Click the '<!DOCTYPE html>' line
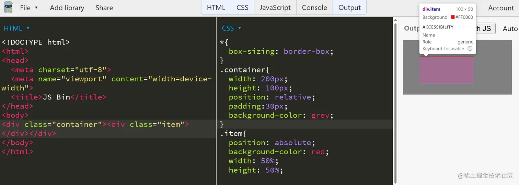 click(36, 42)
